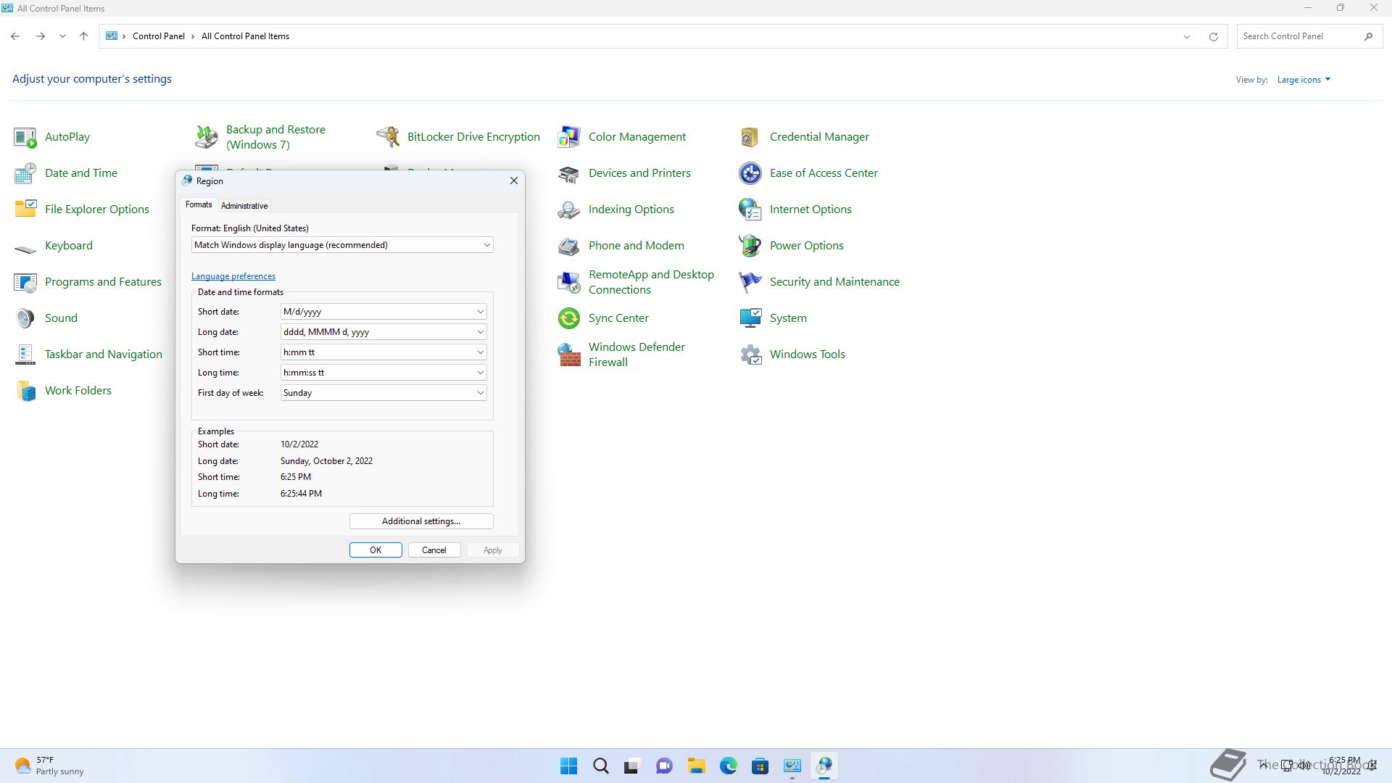Open the recent locations dropdown arrow
The height and width of the screenshot is (783, 1392).
tap(62, 36)
